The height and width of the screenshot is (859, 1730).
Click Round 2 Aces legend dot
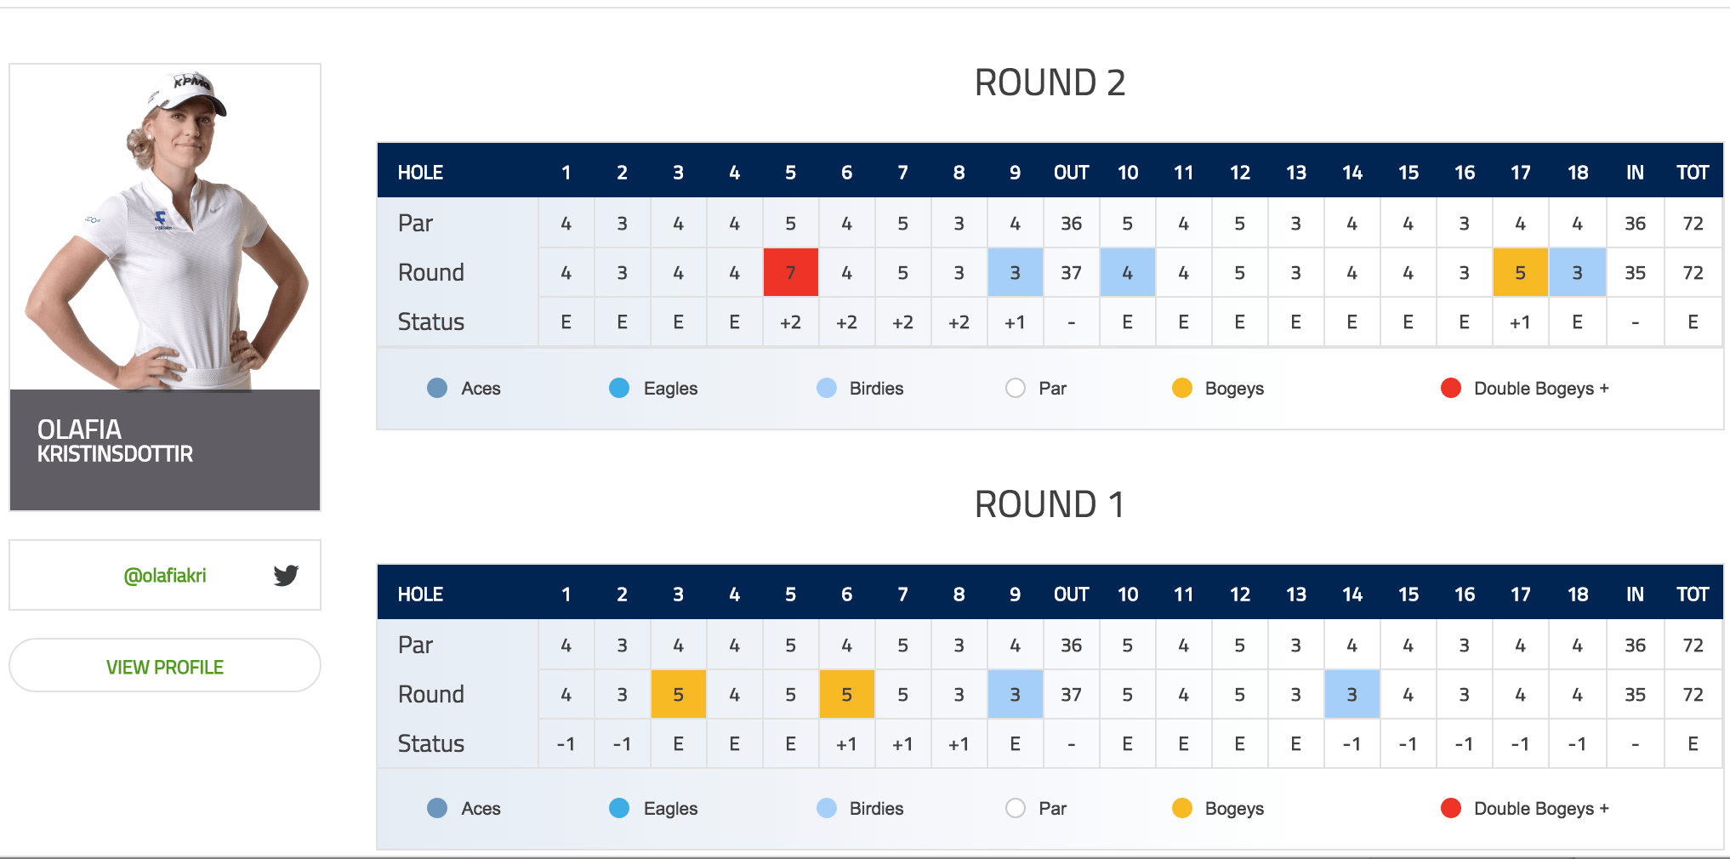click(437, 388)
